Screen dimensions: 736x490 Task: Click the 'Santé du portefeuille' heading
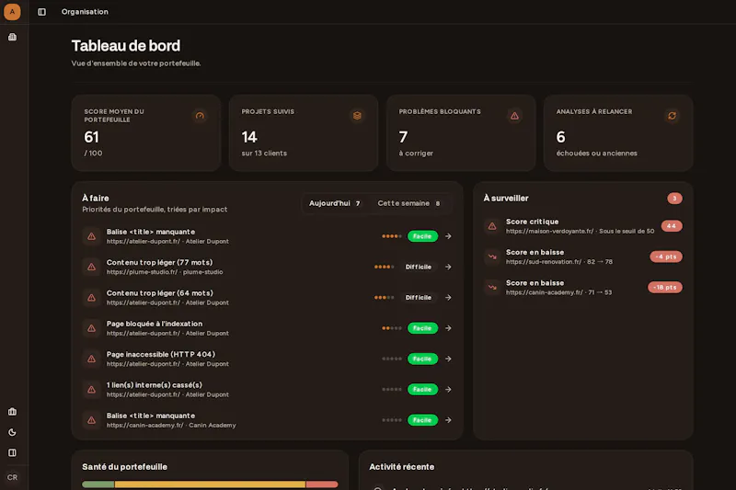coord(124,466)
